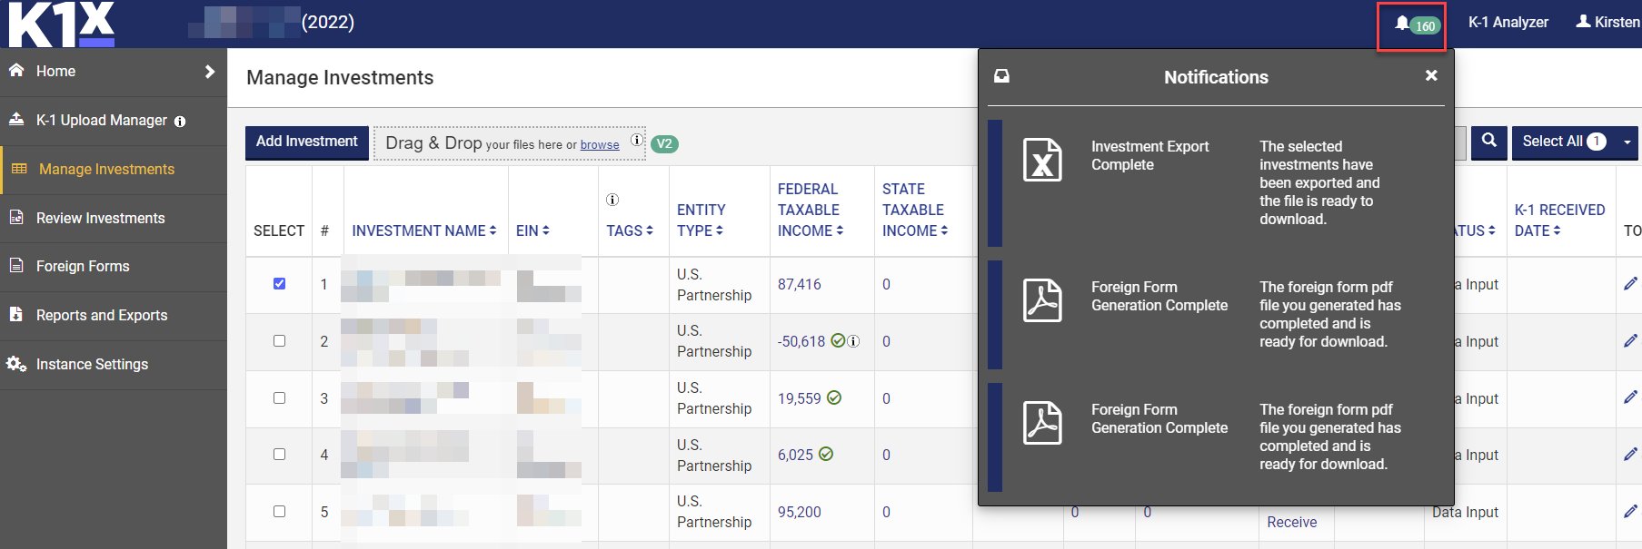
Task: Click the pencil edit icon for row 1
Action: (x=1630, y=284)
